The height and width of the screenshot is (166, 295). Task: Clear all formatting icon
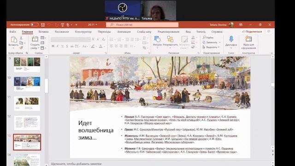pyautogui.click(x=103, y=39)
